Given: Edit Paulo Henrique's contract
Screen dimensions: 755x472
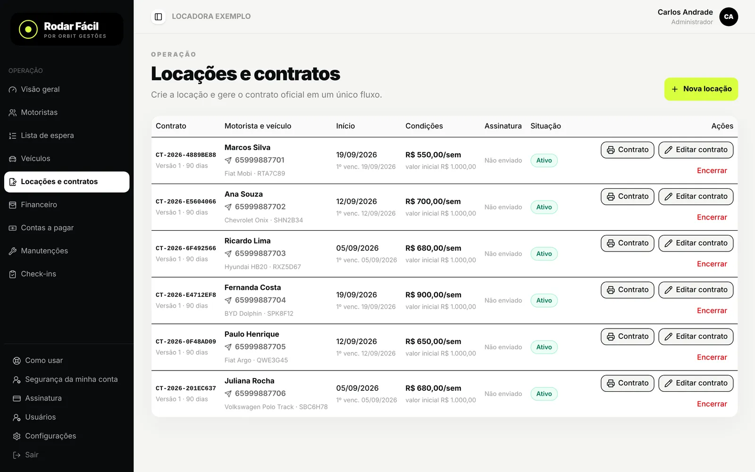Looking at the screenshot, I should coord(696,337).
